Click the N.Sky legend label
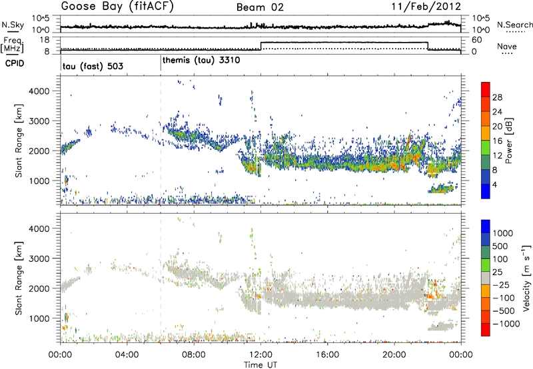The width and height of the screenshot is (533, 369). pyautogui.click(x=13, y=25)
